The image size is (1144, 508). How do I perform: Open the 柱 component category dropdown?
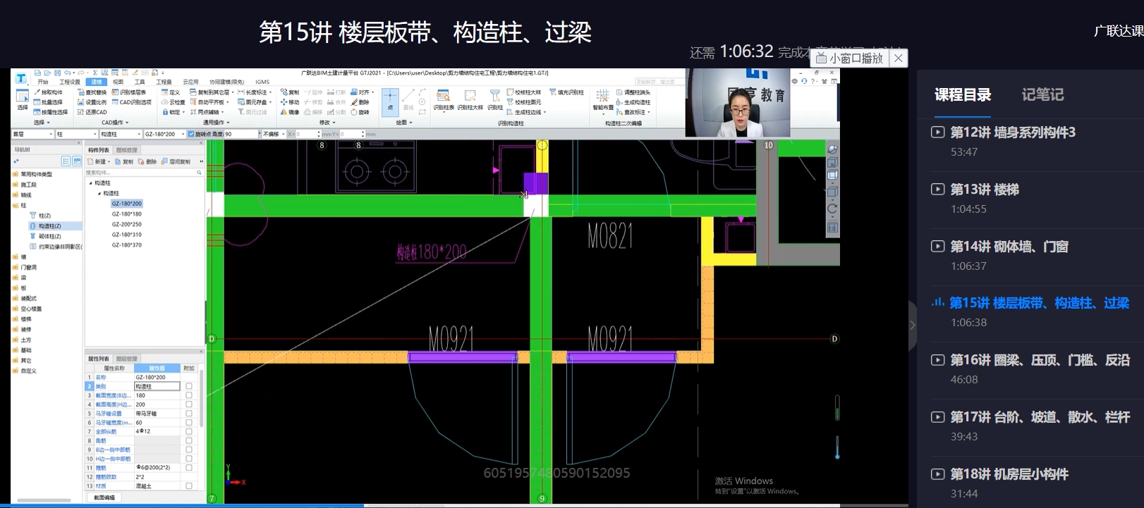tap(76, 134)
